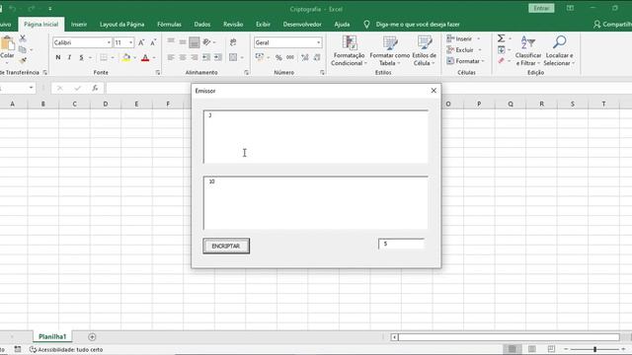632x355 pixels.
Task: Click the accounting currency format icon
Action: click(x=260, y=57)
